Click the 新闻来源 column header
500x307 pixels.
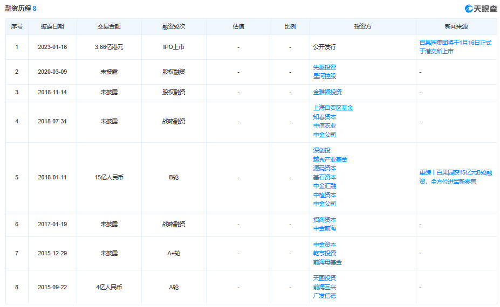456,26
